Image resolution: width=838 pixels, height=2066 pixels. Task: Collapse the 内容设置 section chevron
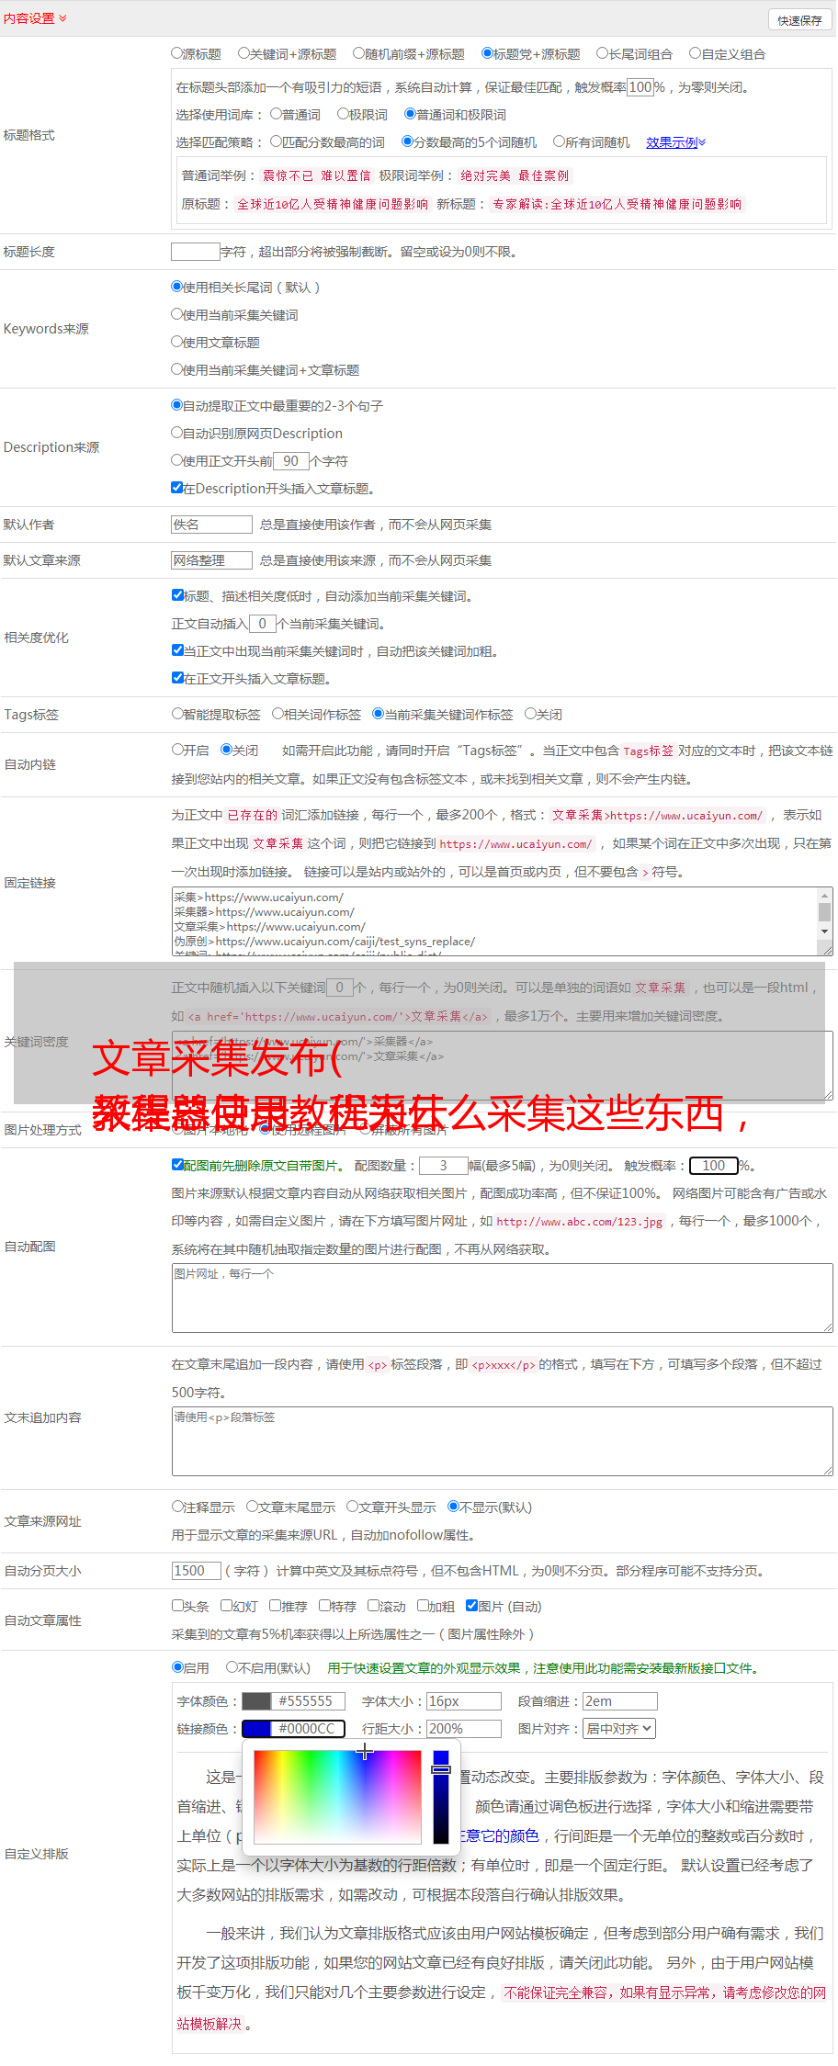coord(62,18)
